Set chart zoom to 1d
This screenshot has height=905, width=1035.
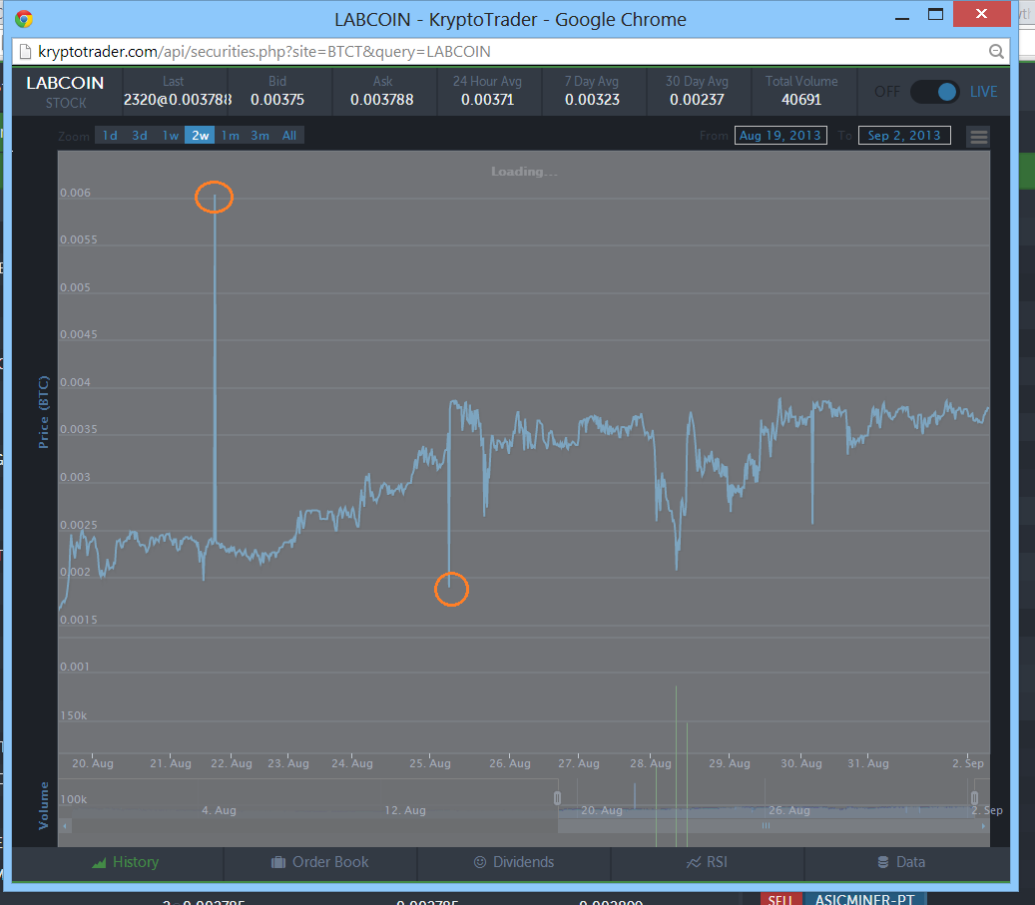click(110, 136)
